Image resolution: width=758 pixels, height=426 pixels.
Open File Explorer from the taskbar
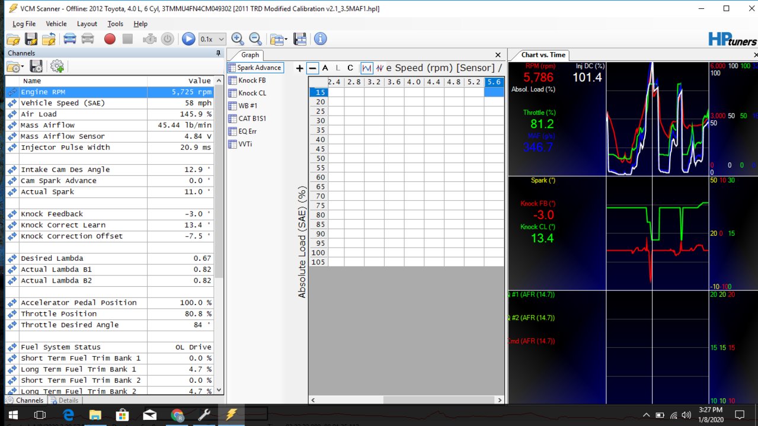pyautogui.click(x=95, y=415)
